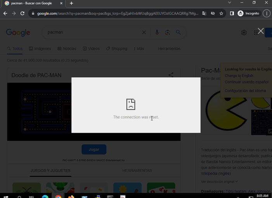Image resolution: width=272 pixels, height=198 pixels.
Task: Open the translate page icon
Action: click(204, 13)
